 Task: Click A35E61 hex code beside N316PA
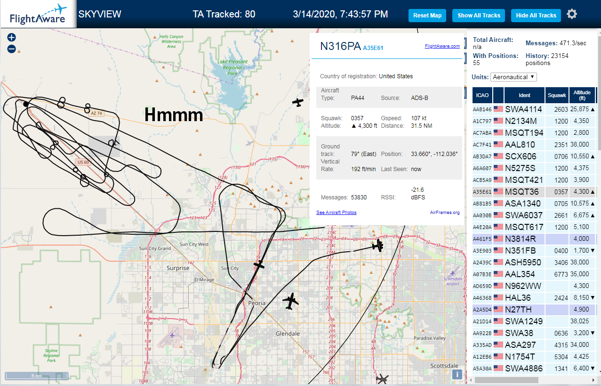coord(373,48)
